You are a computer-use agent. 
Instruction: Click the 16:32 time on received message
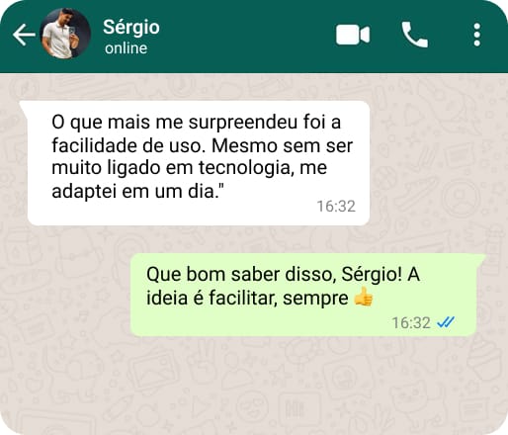pos(336,207)
